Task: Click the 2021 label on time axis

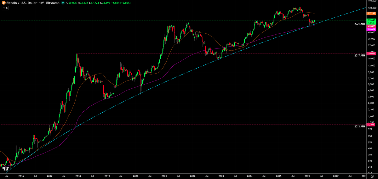Action: click(x=164, y=176)
